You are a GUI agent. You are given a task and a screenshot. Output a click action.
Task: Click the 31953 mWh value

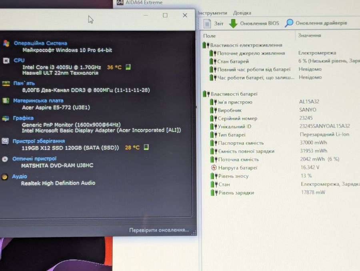point(313,151)
